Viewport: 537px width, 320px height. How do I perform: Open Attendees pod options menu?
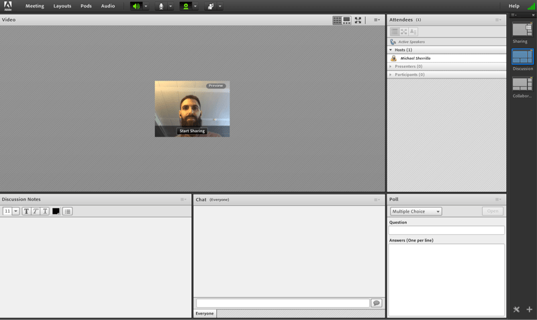(498, 20)
